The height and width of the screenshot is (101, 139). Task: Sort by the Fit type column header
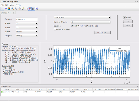[x=29, y=89]
